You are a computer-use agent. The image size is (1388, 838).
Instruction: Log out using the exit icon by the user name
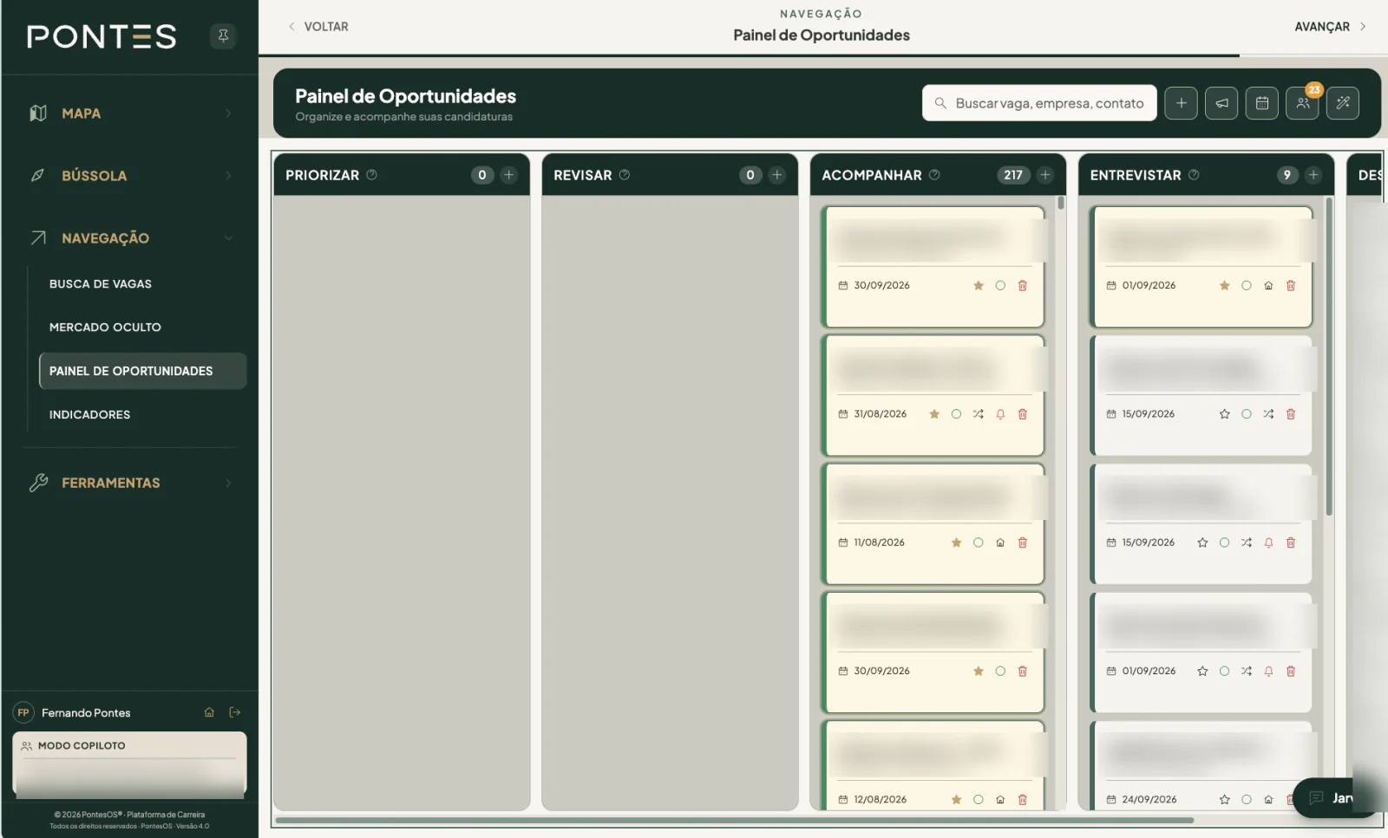coord(235,712)
